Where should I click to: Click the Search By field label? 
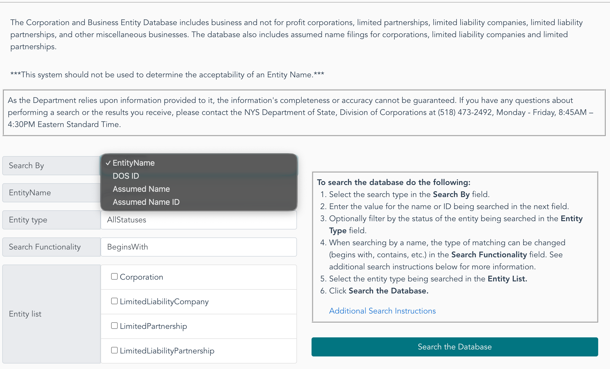pyautogui.click(x=51, y=166)
